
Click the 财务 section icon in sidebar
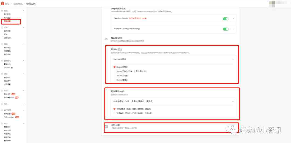(x=2, y=74)
